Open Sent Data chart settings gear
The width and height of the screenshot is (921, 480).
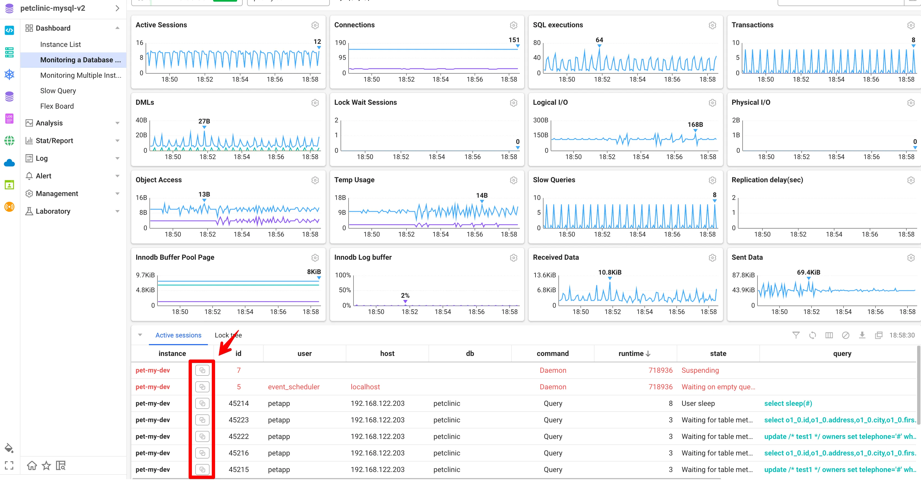911,258
